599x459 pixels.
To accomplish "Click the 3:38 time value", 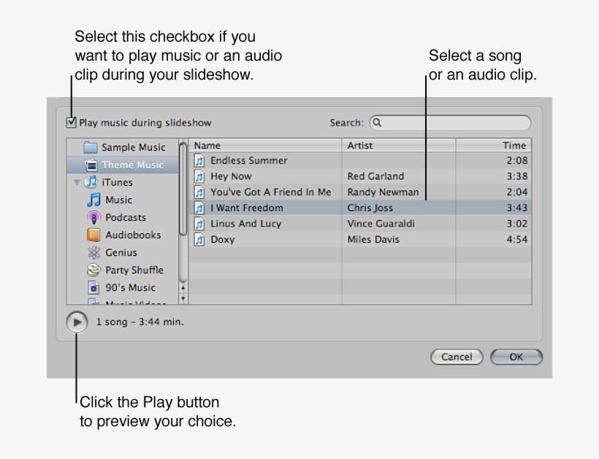I will [x=517, y=176].
